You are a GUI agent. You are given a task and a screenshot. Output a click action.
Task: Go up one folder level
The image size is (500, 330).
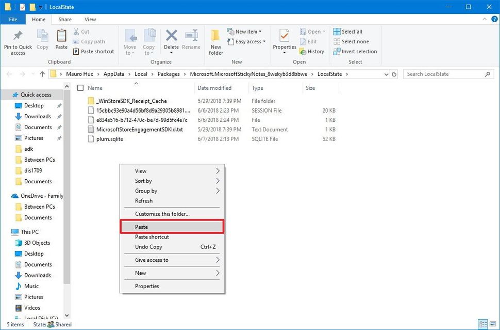[x=42, y=74]
